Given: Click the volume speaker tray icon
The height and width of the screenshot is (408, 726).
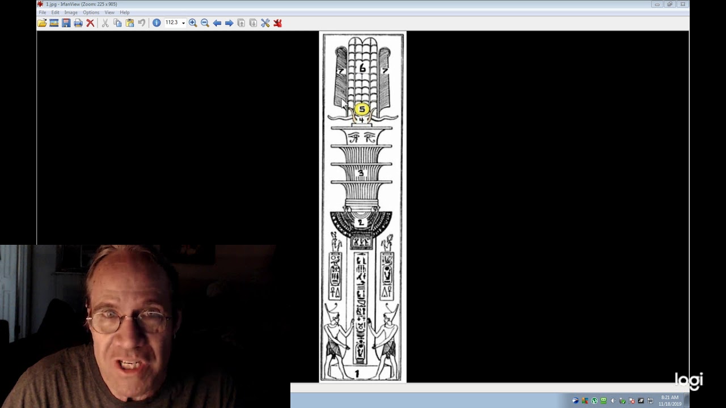Looking at the screenshot, I should [613, 401].
